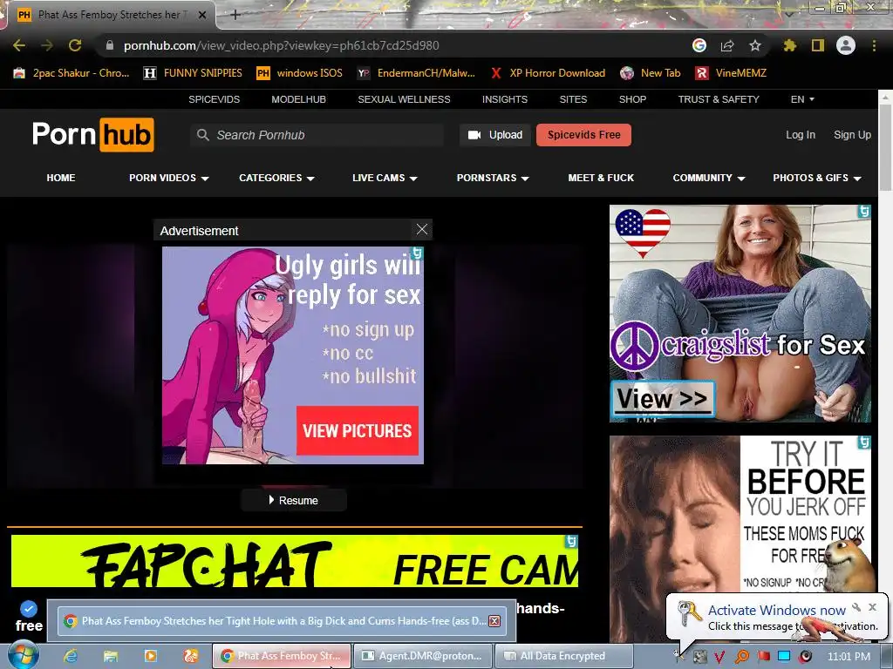Click the Log In link

point(801,135)
